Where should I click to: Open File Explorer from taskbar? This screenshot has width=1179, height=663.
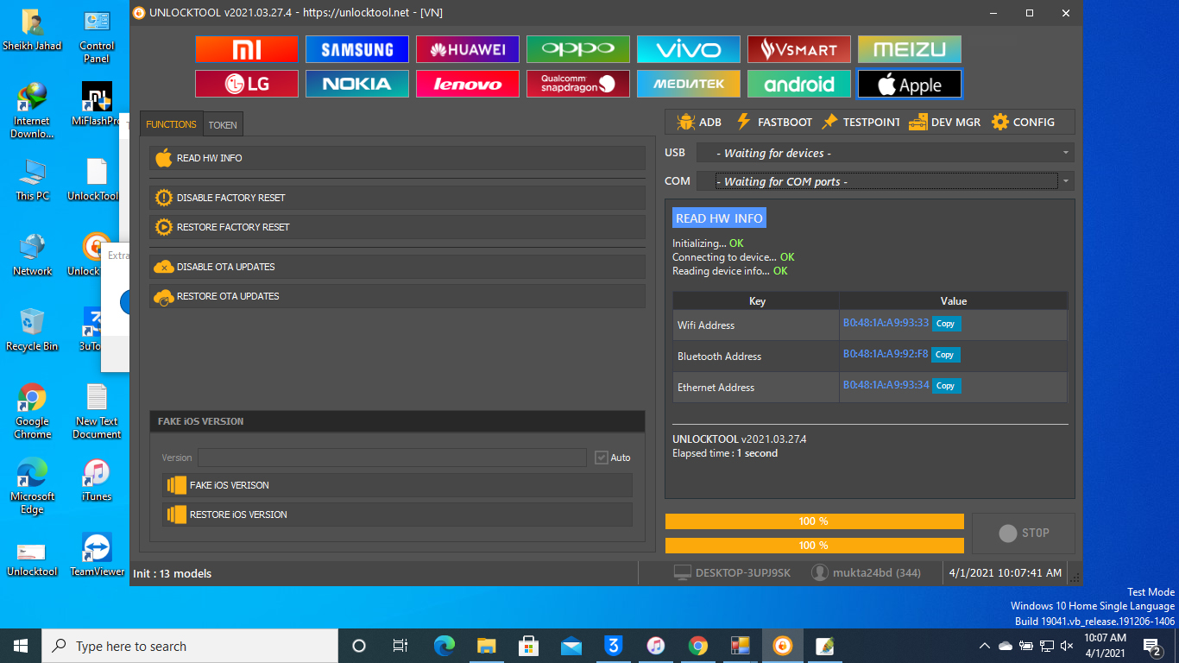[x=487, y=646]
